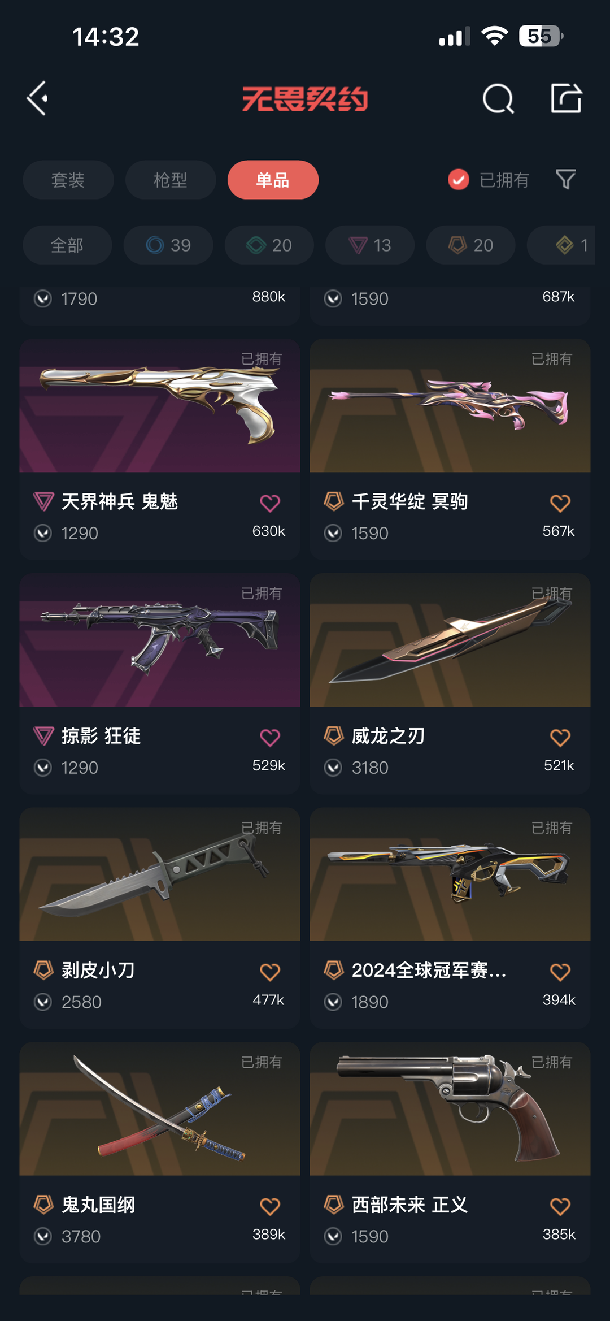Filter by green tier with 20 items
610x1321 pixels.
[x=269, y=245]
